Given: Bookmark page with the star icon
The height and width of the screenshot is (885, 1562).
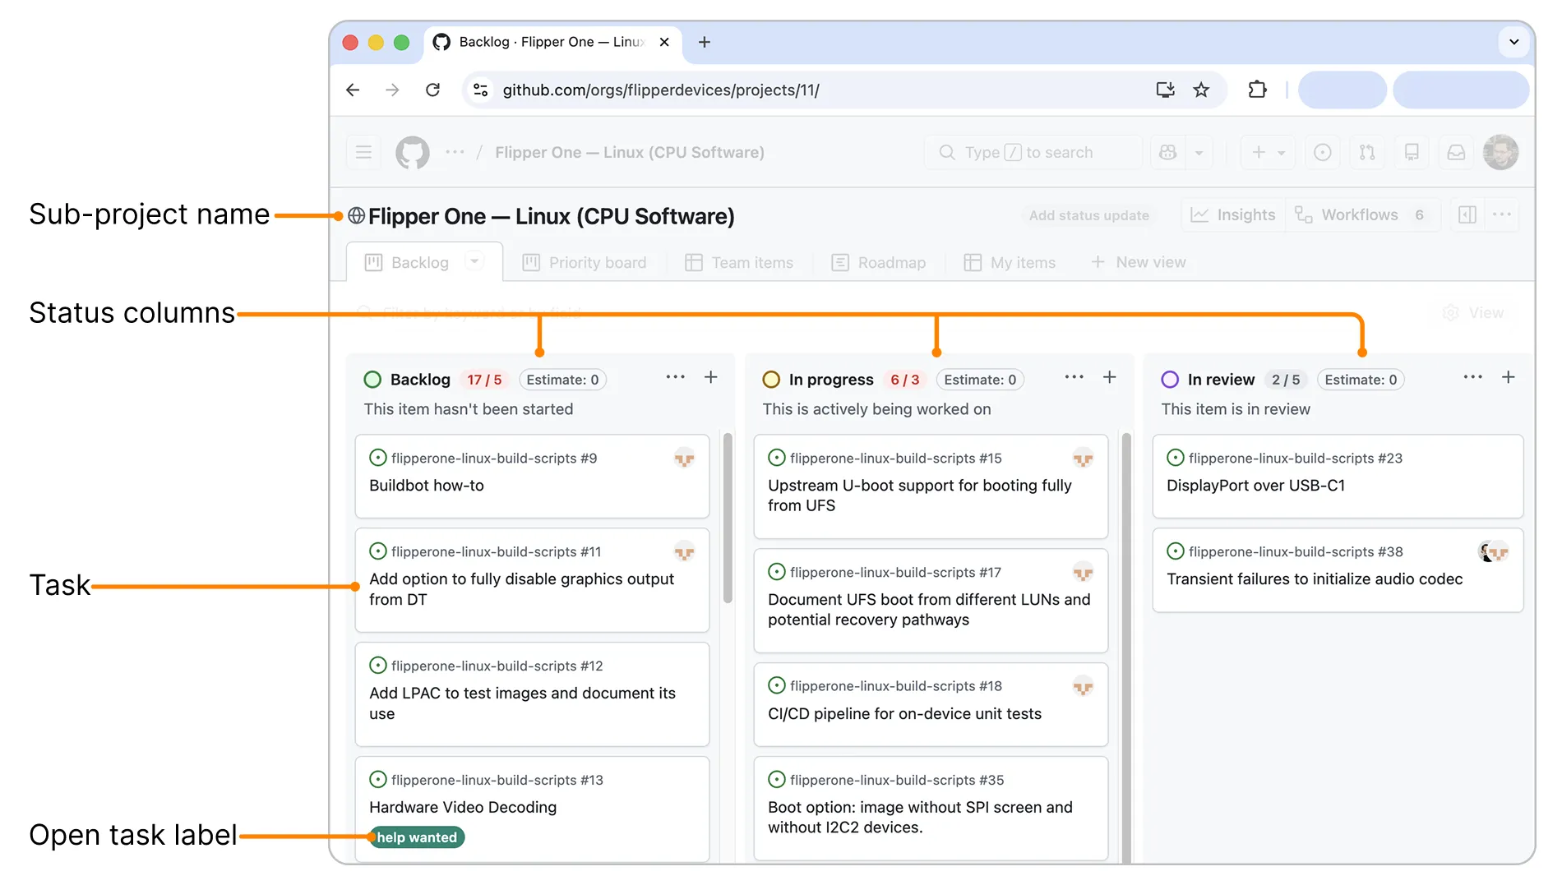Looking at the screenshot, I should point(1202,90).
